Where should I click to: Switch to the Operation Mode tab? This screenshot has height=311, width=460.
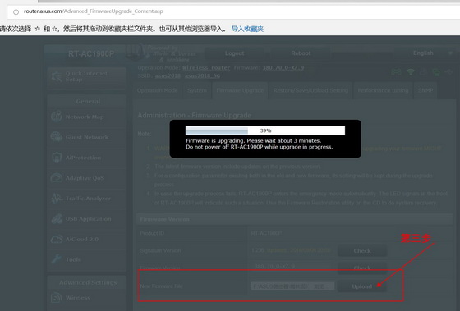pos(157,90)
